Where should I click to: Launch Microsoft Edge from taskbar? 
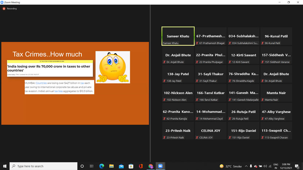(x=101, y=166)
